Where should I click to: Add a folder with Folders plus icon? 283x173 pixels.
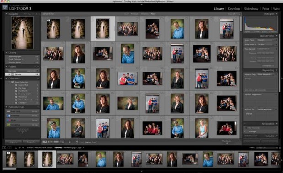(x=38, y=67)
